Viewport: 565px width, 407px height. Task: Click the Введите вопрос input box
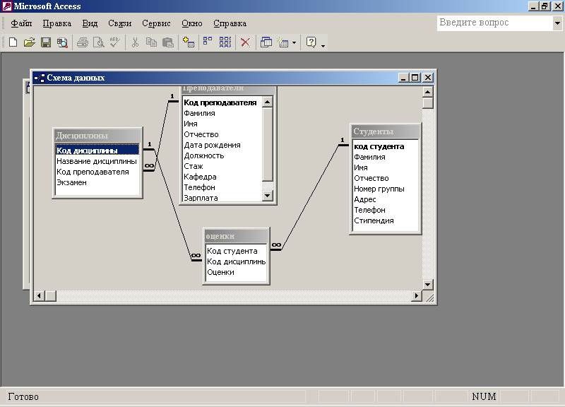[x=495, y=23]
